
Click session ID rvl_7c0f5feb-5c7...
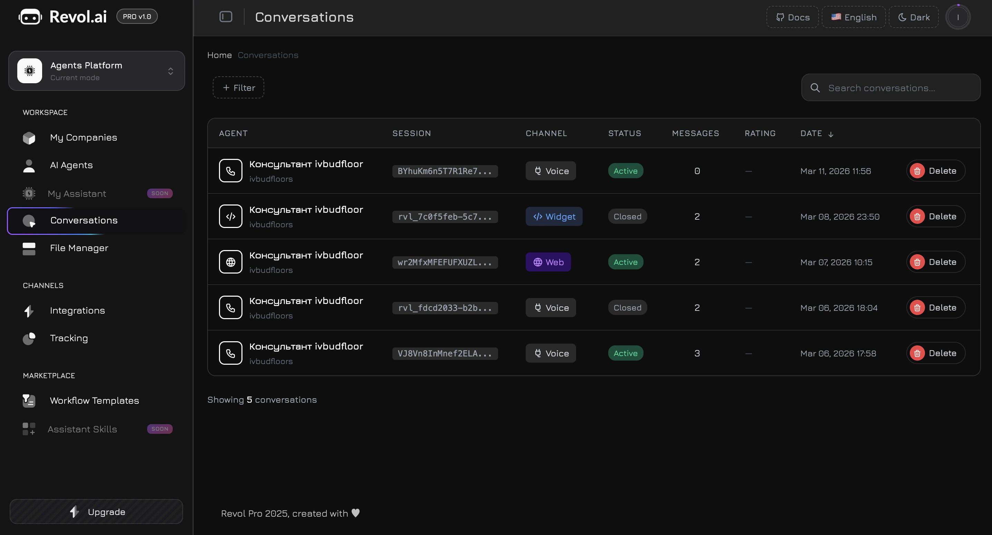[445, 217]
